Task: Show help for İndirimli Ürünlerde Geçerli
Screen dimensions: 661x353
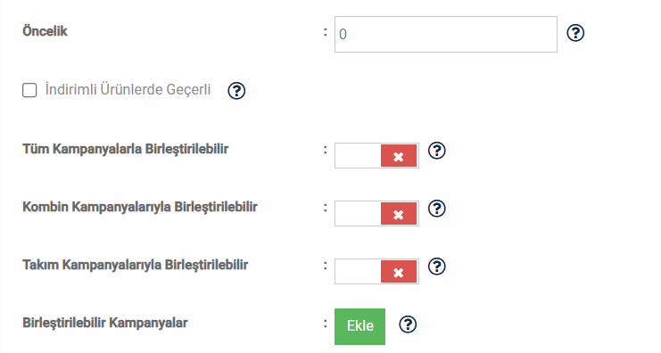Action: click(236, 91)
